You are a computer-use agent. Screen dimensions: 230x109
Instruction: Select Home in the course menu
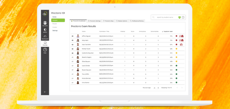pos(55,17)
